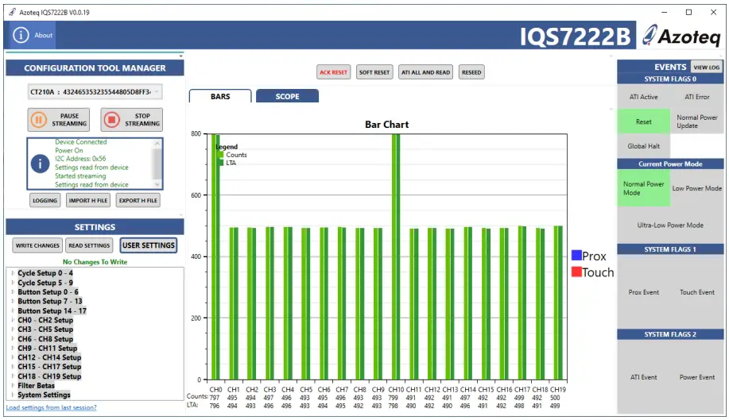This screenshot has height=420, width=729.
Task: Open the VIEW LOG button in Events
Action: pos(707,67)
